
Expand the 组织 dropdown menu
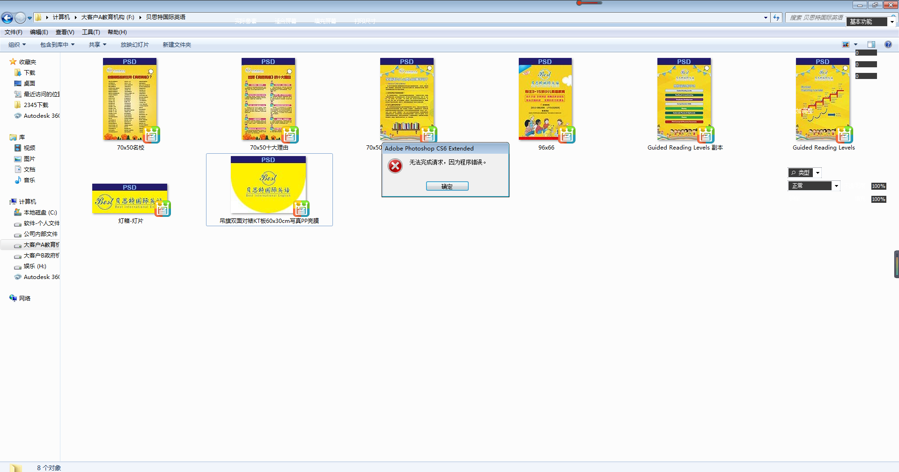(17, 44)
